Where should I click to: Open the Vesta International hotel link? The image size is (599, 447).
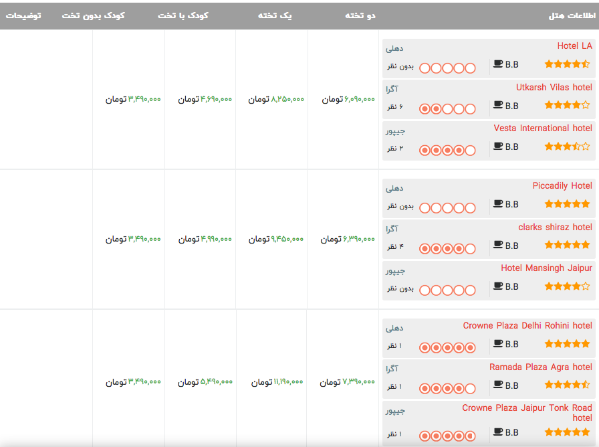coord(543,128)
